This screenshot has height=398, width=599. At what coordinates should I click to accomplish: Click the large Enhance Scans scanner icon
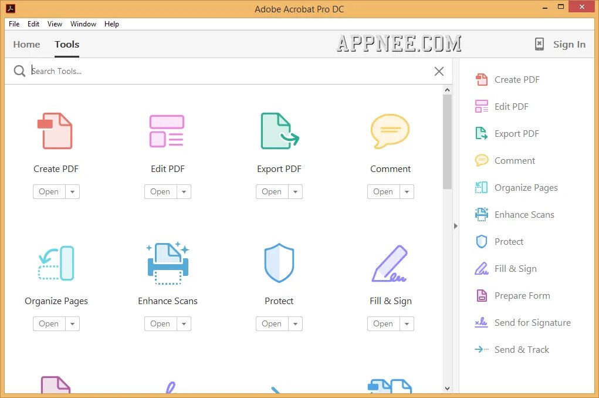click(x=168, y=263)
